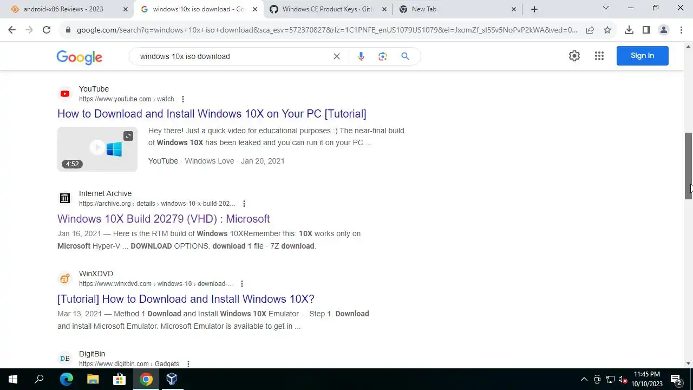
Task: Click the Google search input field
Action: pos(233,56)
